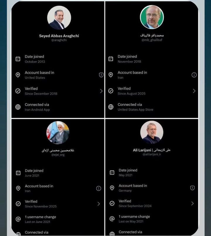211x236 pixels.
Task: Click the at-sign icon in @alilarijani_ir panel
Action: 112,219
